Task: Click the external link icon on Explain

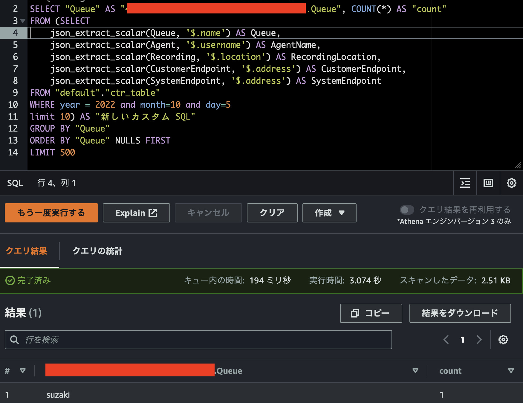Action: click(x=153, y=213)
